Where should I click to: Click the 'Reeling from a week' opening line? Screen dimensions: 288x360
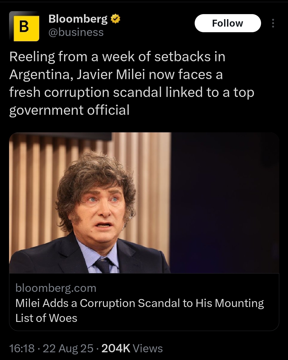click(x=117, y=57)
